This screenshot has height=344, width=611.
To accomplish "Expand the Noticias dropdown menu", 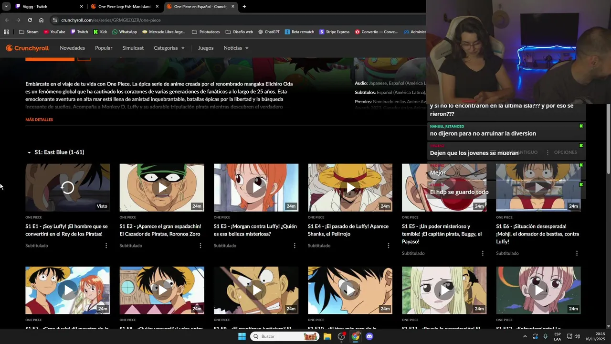I will tap(236, 48).
